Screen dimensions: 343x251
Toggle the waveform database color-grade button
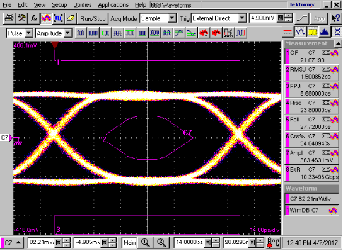tap(46, 18)
